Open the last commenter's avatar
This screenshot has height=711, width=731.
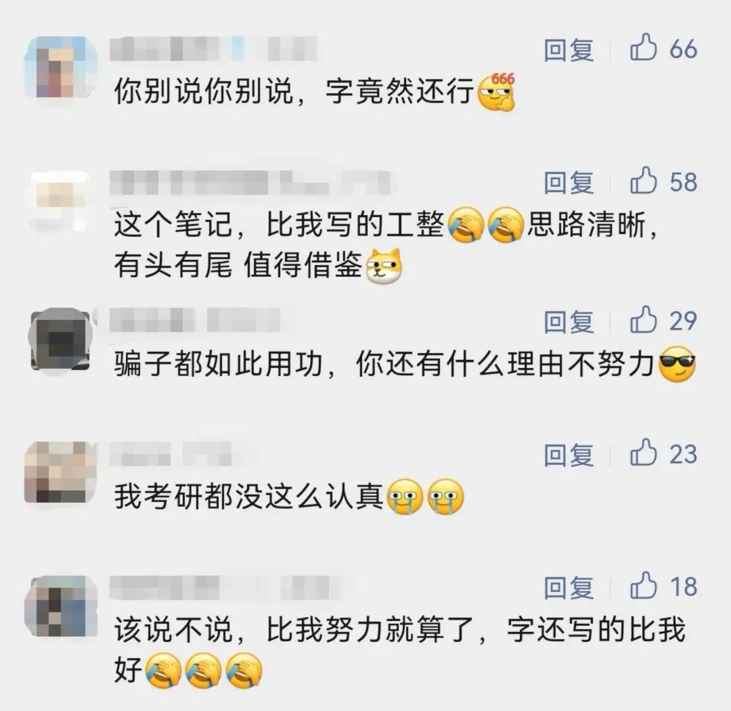61,606
